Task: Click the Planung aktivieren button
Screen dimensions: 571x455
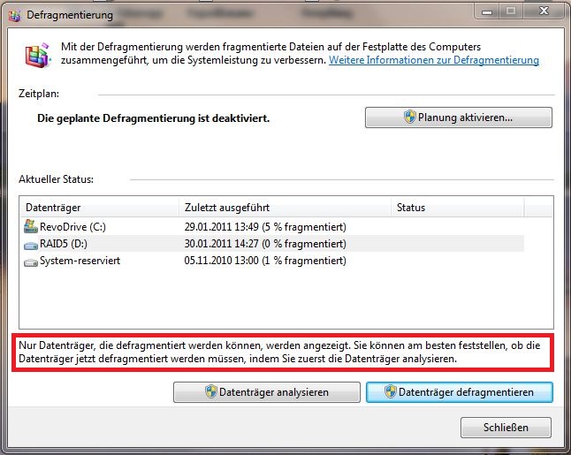Action: [x=459, y=118]
